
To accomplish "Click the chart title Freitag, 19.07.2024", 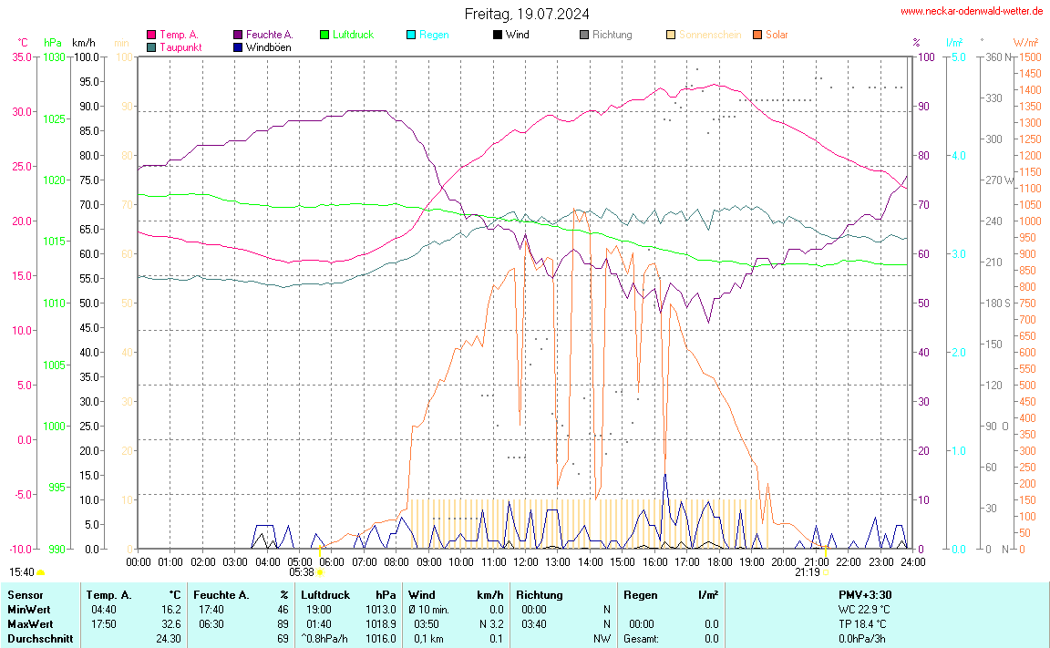I will pos(526,14).
